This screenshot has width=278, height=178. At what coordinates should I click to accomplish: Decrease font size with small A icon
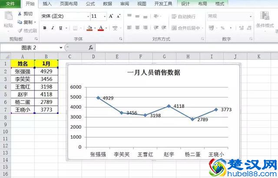119,16
